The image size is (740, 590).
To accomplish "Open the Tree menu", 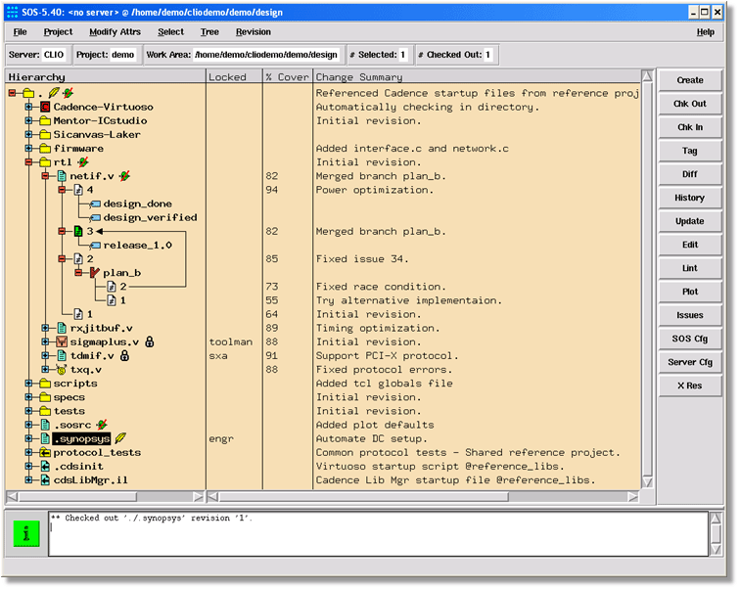I will coord(209,32).
